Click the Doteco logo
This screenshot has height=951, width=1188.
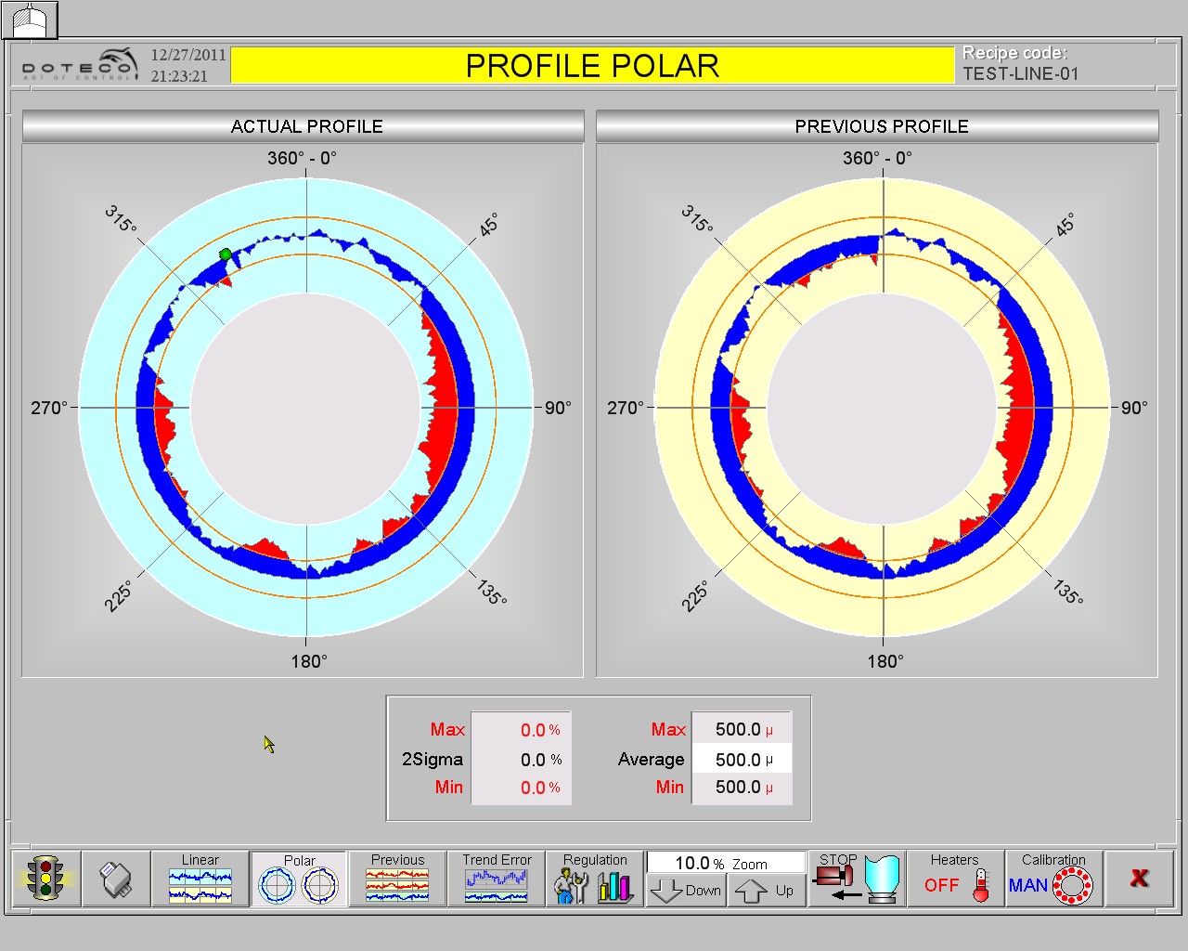point(80,65)
